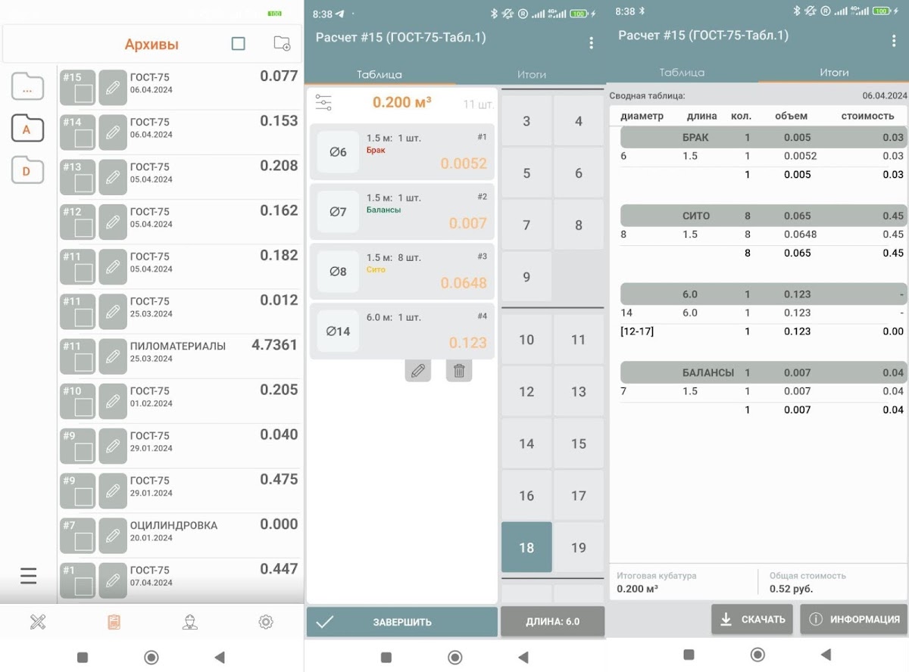
Task: Open settings gear in bottom navigation
Action: point(265,622)
